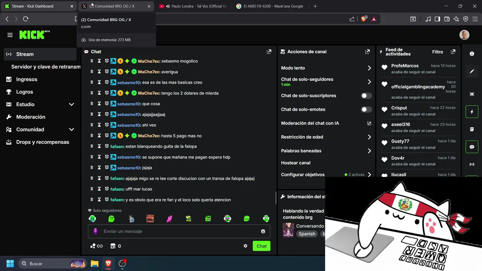Open Brave wallet icon in toolbar
This screenshot has height=271, width=482.
447,19
